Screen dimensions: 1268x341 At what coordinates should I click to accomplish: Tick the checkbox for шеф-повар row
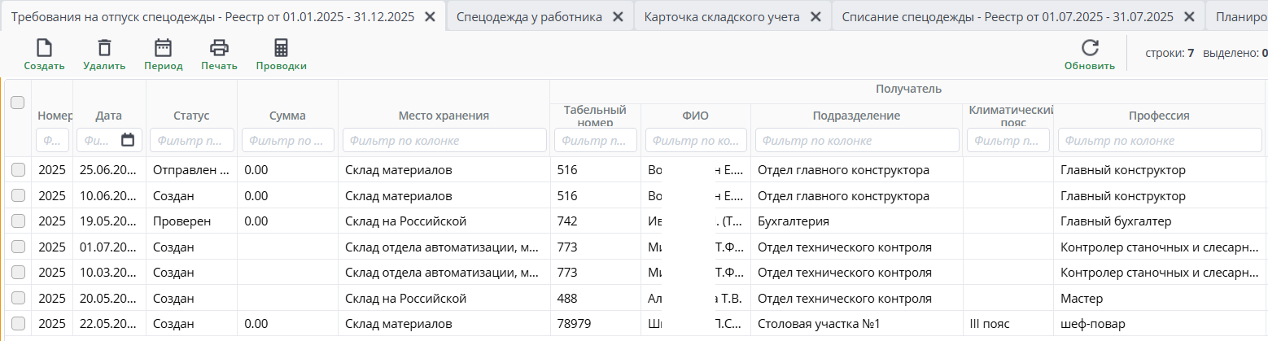coord(18,323)
